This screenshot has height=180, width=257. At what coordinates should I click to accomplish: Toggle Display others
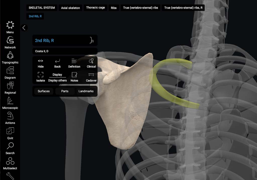[x=57, y=77]
